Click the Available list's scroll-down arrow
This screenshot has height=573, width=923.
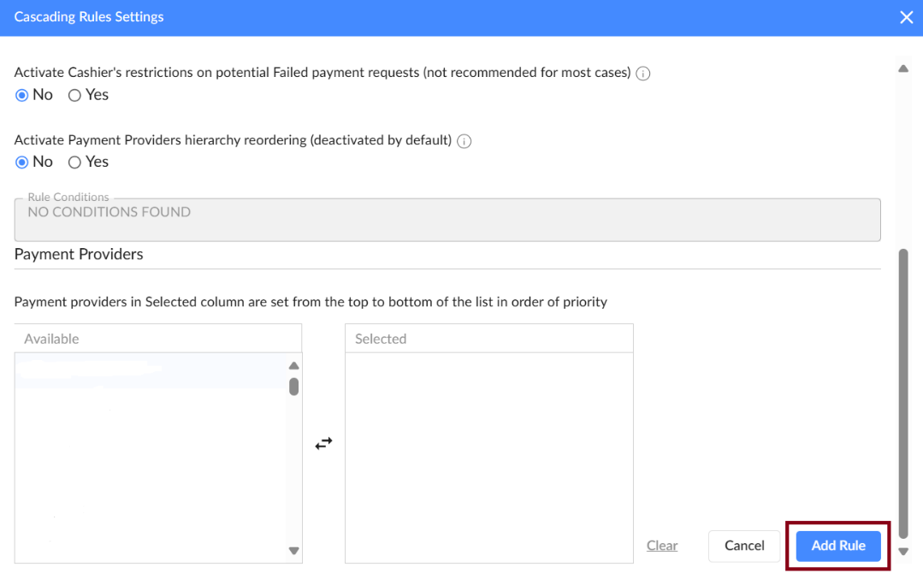coord(293,551)
